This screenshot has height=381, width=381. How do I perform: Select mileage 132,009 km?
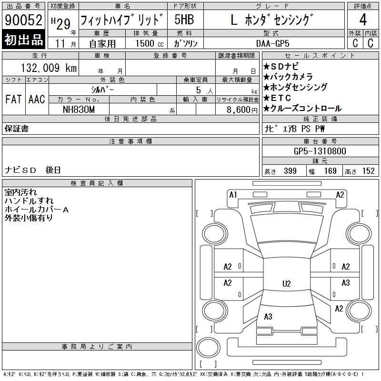(49, 68)
